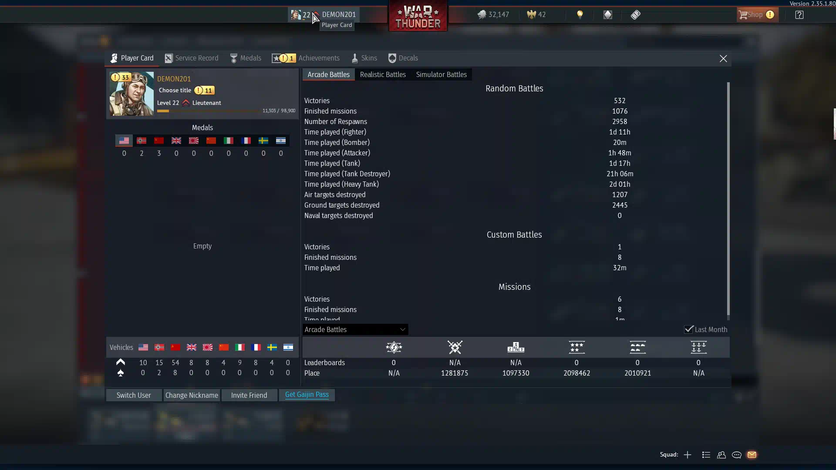Open the contacts icon in bottom bar
The height and width of the screenshot is (470, 836).
click(x=721, y=455)
